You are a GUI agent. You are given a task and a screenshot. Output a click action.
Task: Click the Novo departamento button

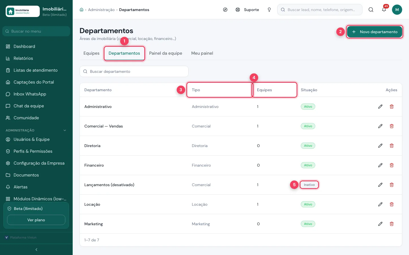375,32
